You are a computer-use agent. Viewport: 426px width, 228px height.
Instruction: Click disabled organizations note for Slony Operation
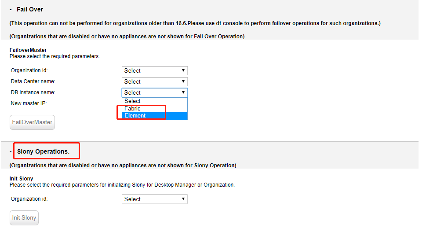(123, 165)
